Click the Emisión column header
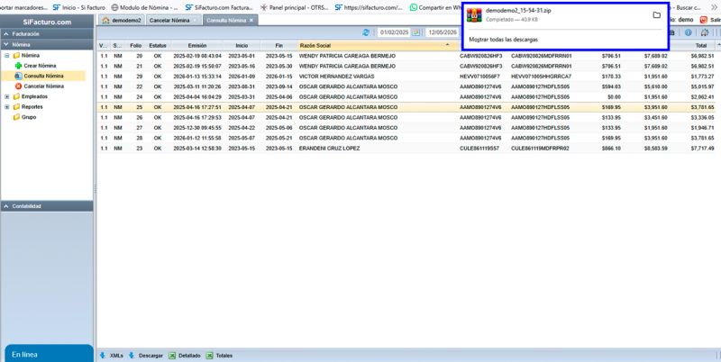The image size is (721, 362). pos(197,46)
